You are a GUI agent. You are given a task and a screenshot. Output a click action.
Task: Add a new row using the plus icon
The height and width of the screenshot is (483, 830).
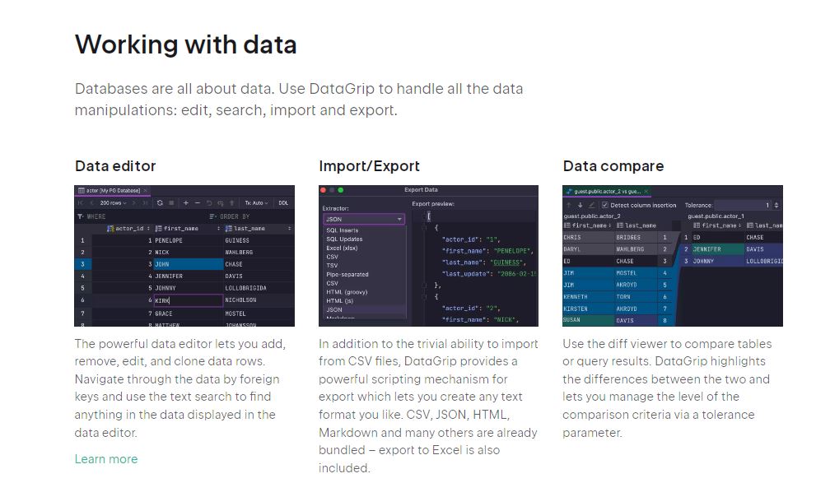tap(186, 202)
